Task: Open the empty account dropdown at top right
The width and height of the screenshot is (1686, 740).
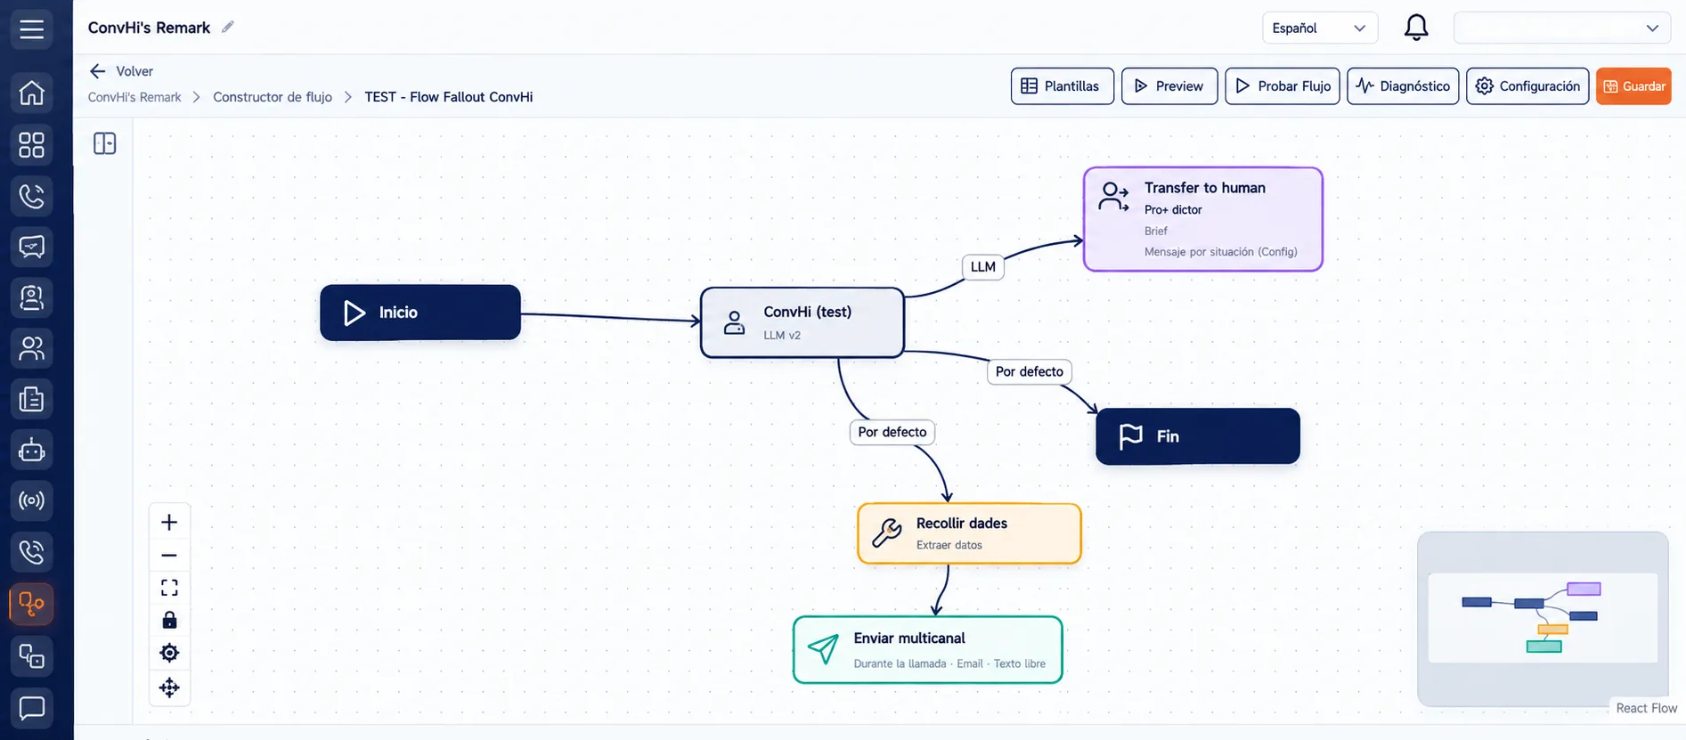Action: coord(1561,28)
